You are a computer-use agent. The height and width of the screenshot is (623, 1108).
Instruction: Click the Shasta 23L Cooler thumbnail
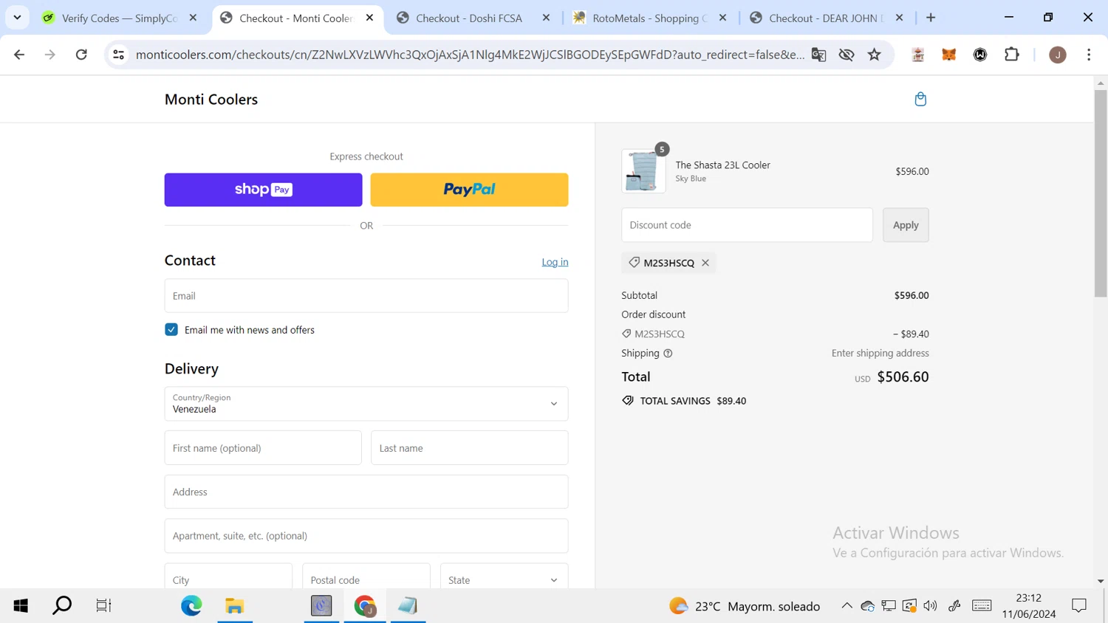(x=643, y=171)
